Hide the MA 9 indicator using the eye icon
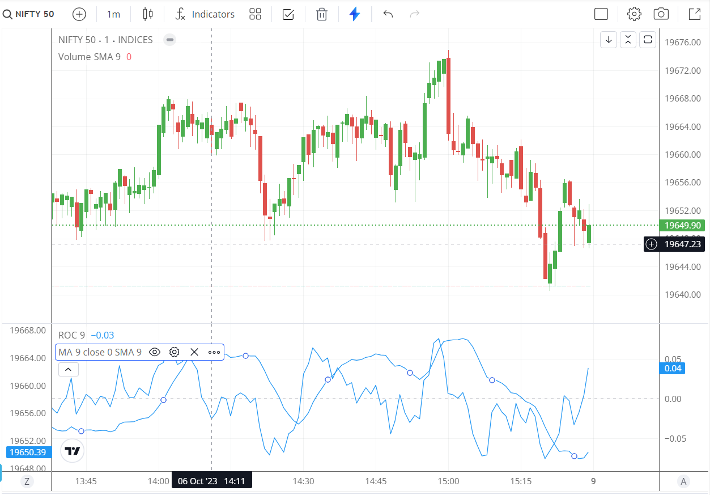The width and height of the screenshot is (710, 495). coord(154,352)
